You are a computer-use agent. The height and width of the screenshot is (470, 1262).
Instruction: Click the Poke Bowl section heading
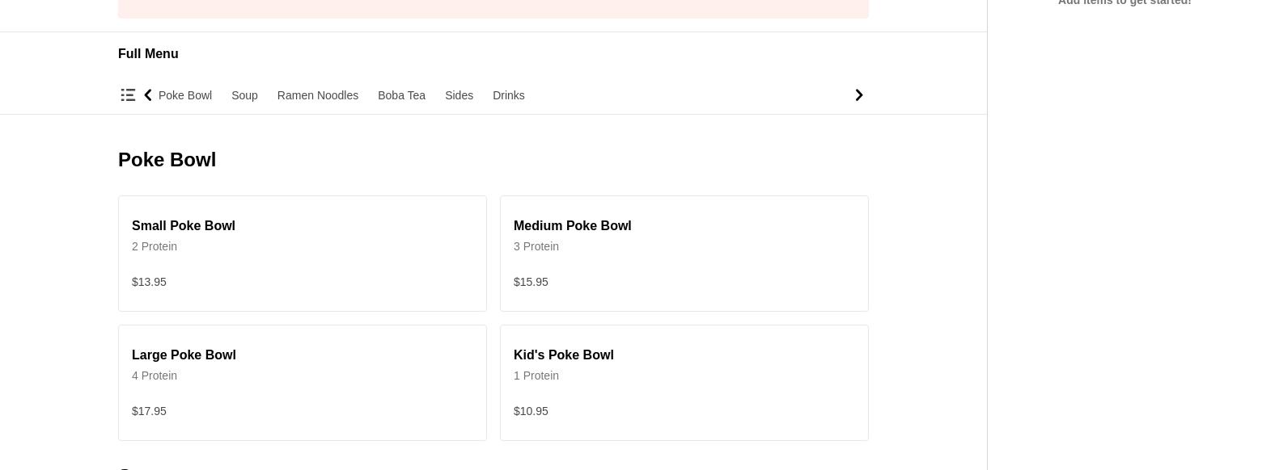[x=167, y=160]
